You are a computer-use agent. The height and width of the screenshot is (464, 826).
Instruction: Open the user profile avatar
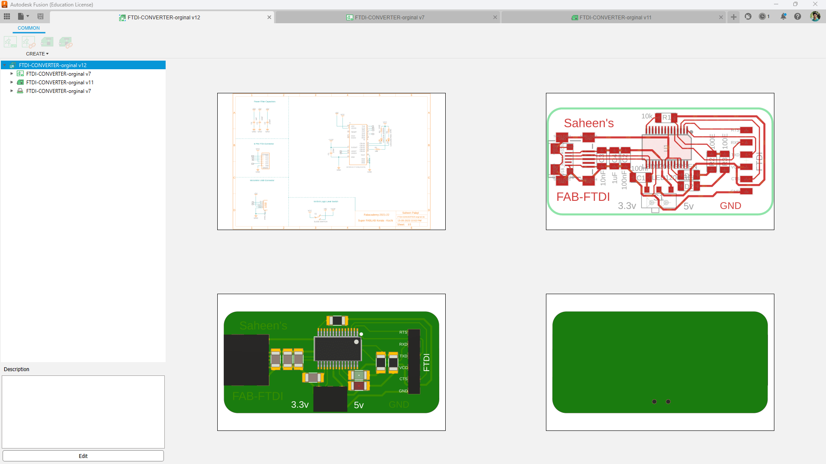815,16
